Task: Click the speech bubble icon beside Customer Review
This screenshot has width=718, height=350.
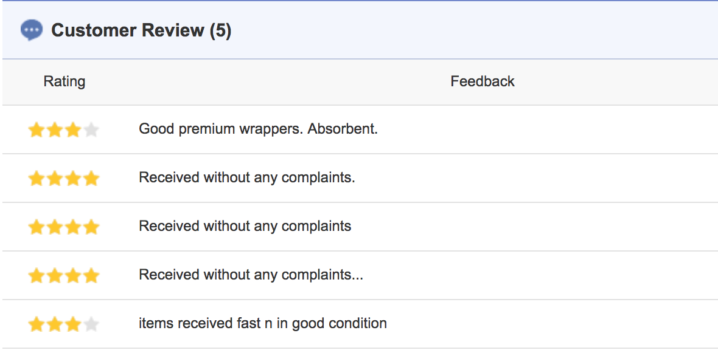Action: pyautogui.click(x=32, y=30)
